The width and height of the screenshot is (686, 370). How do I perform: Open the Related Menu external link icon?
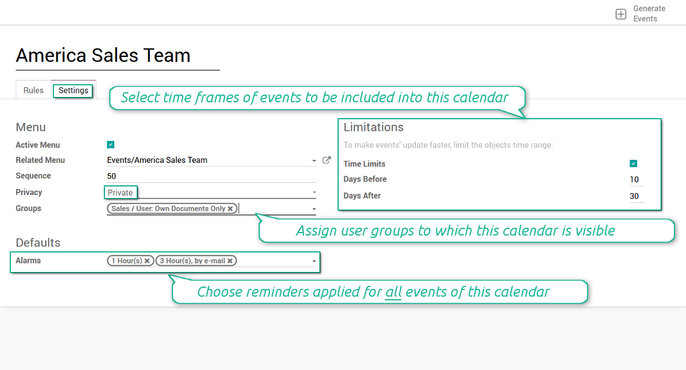pos(327,160)
